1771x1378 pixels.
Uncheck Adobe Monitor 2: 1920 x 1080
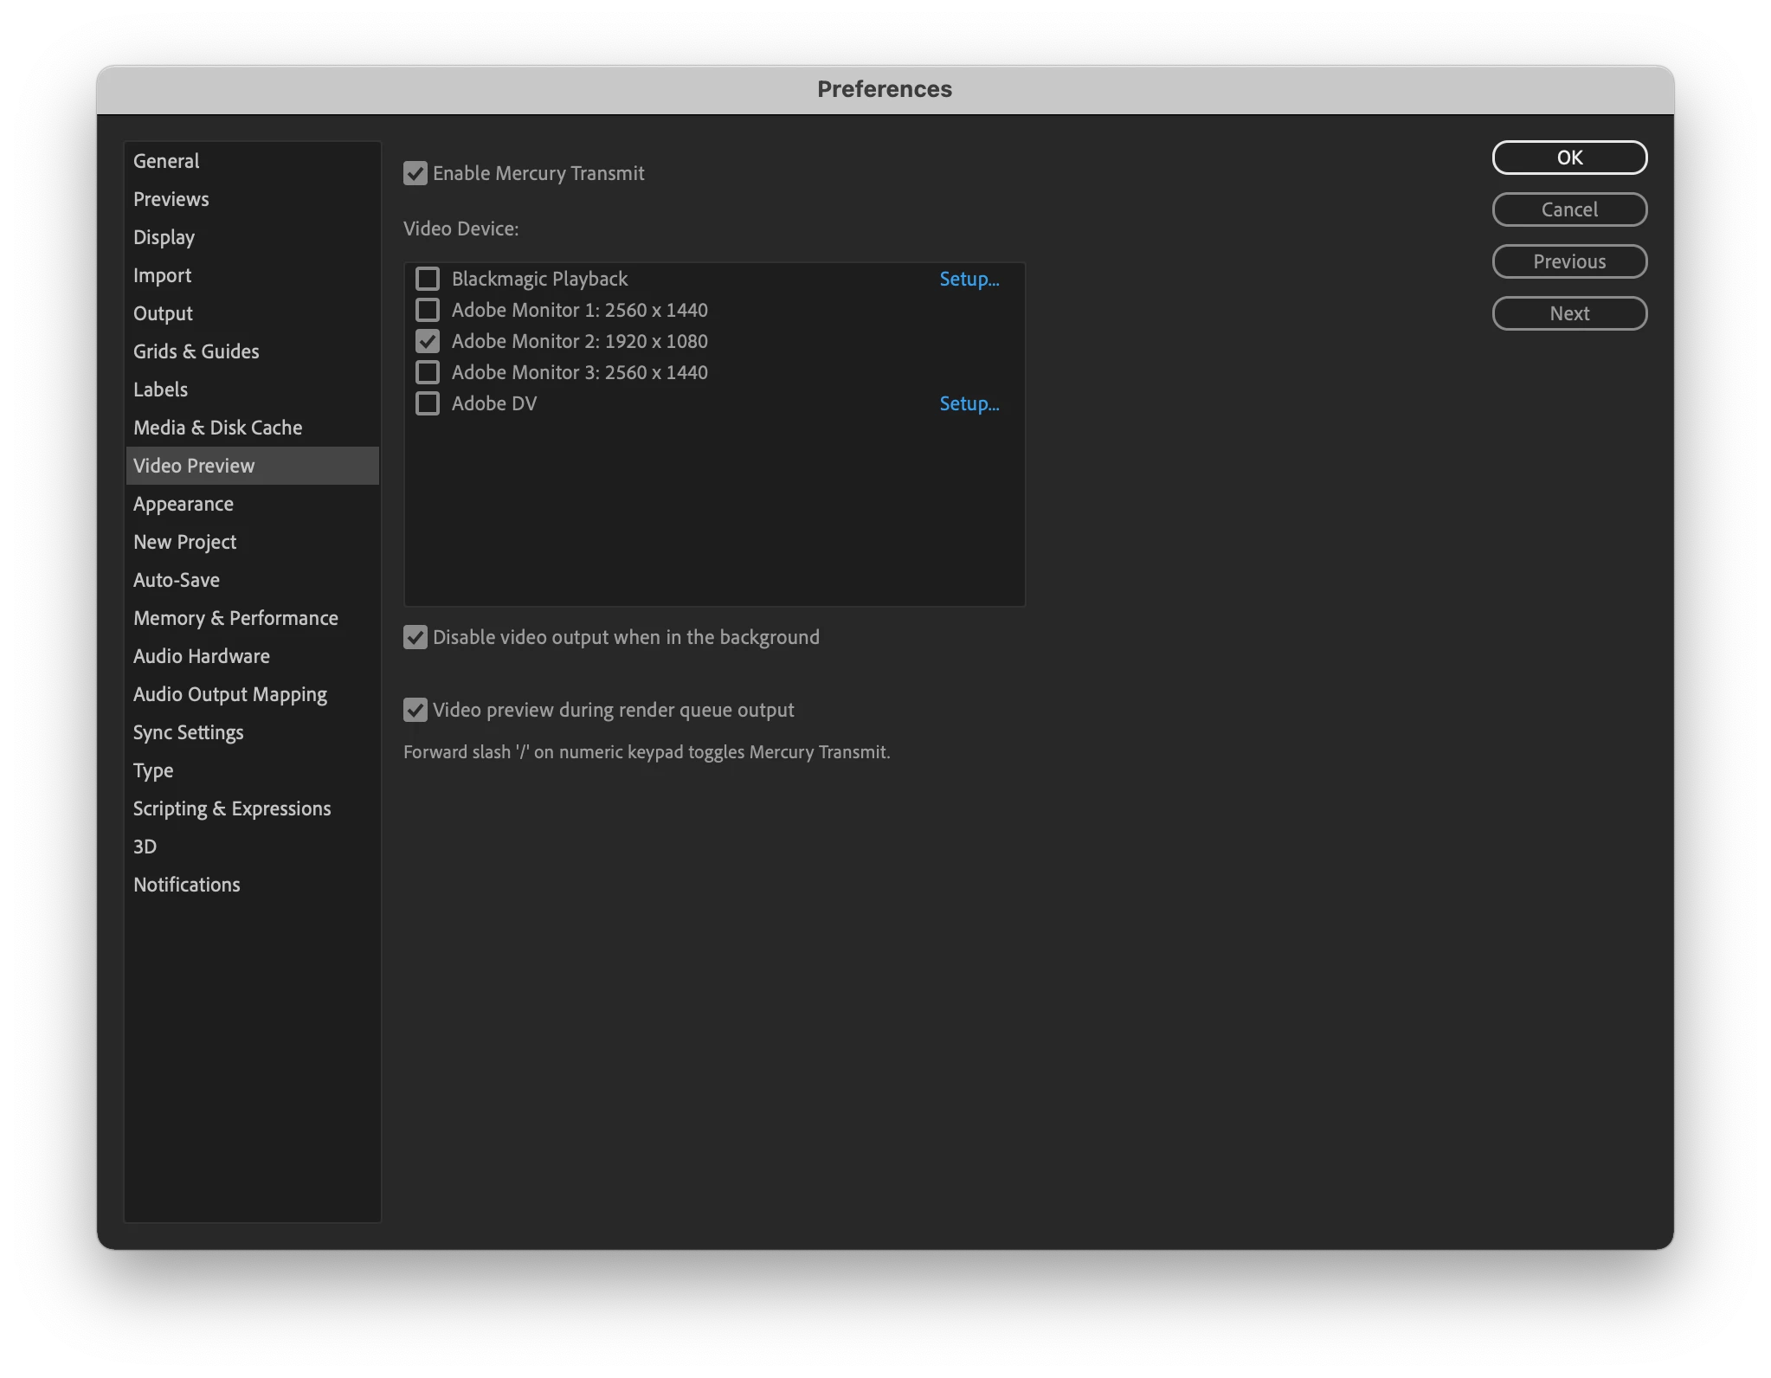[428, 341]
